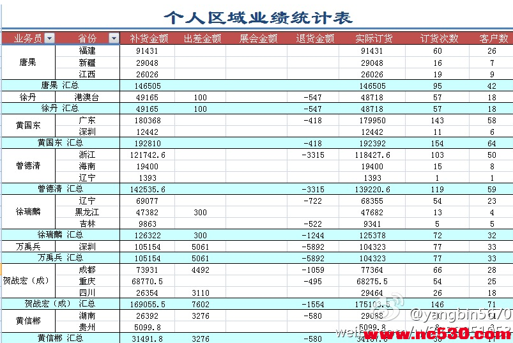The width and height of the screenshot is (513, 343).
Task: Open the 省份 filter dropdown arrow
Action: tap(114, 39)
